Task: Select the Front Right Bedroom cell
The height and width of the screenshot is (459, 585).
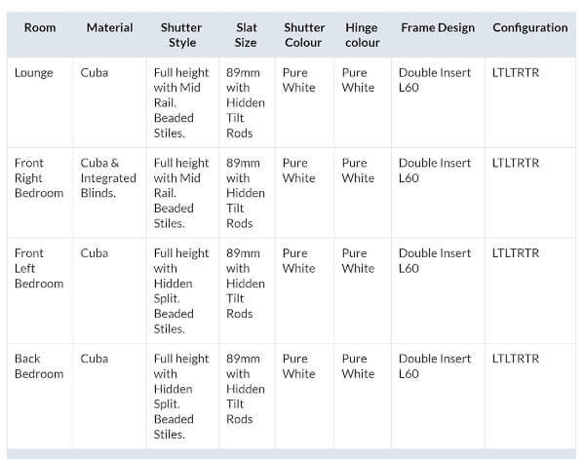Action: [x=39, y=177]
